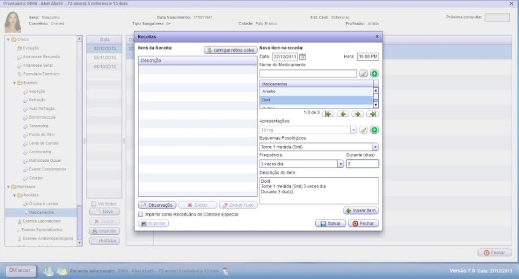Click the patient photo thumbnail
The height and width of the screenshot is (279, 519).
13,22
